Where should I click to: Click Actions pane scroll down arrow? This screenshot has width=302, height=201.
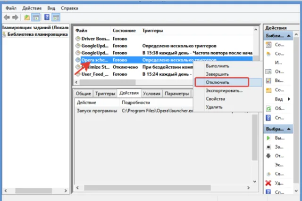tap(296, 191)
